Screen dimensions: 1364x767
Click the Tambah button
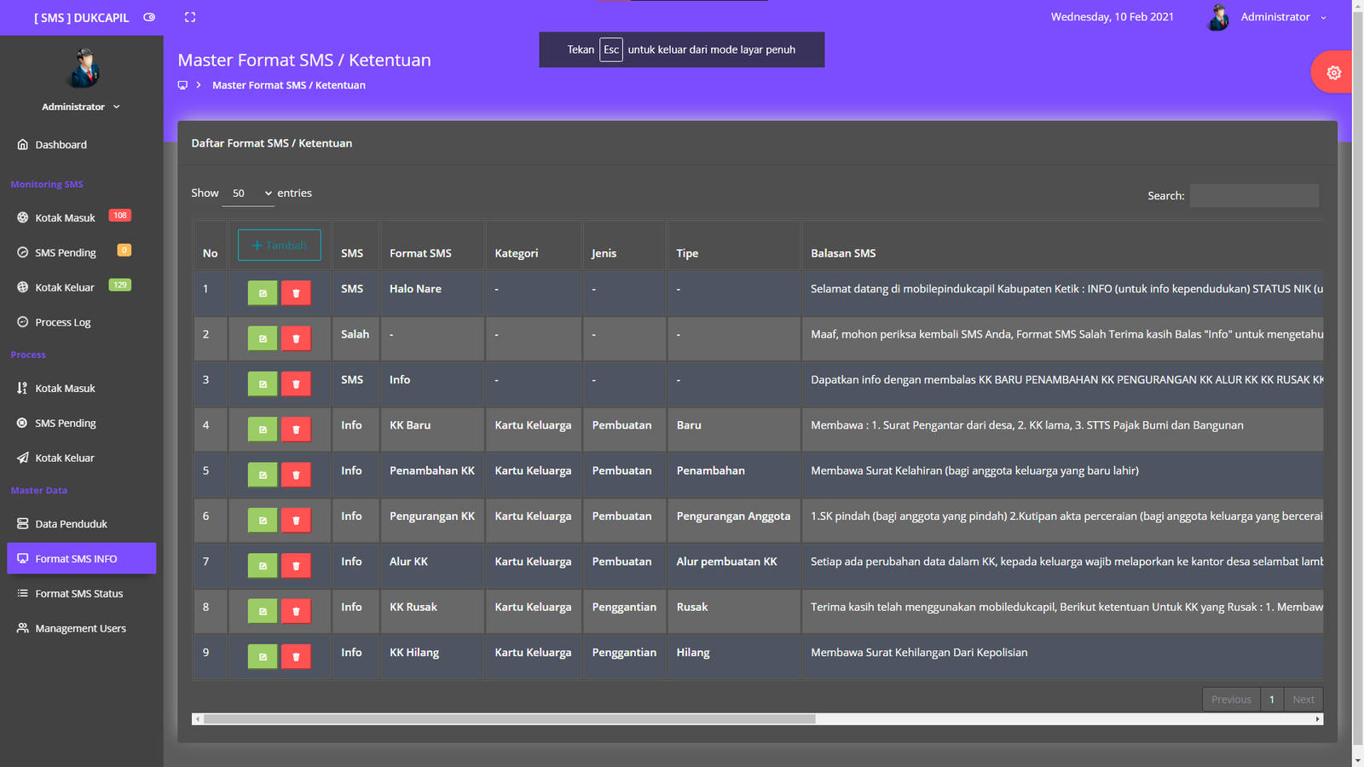pyautogui.click(x=280, y=245)
